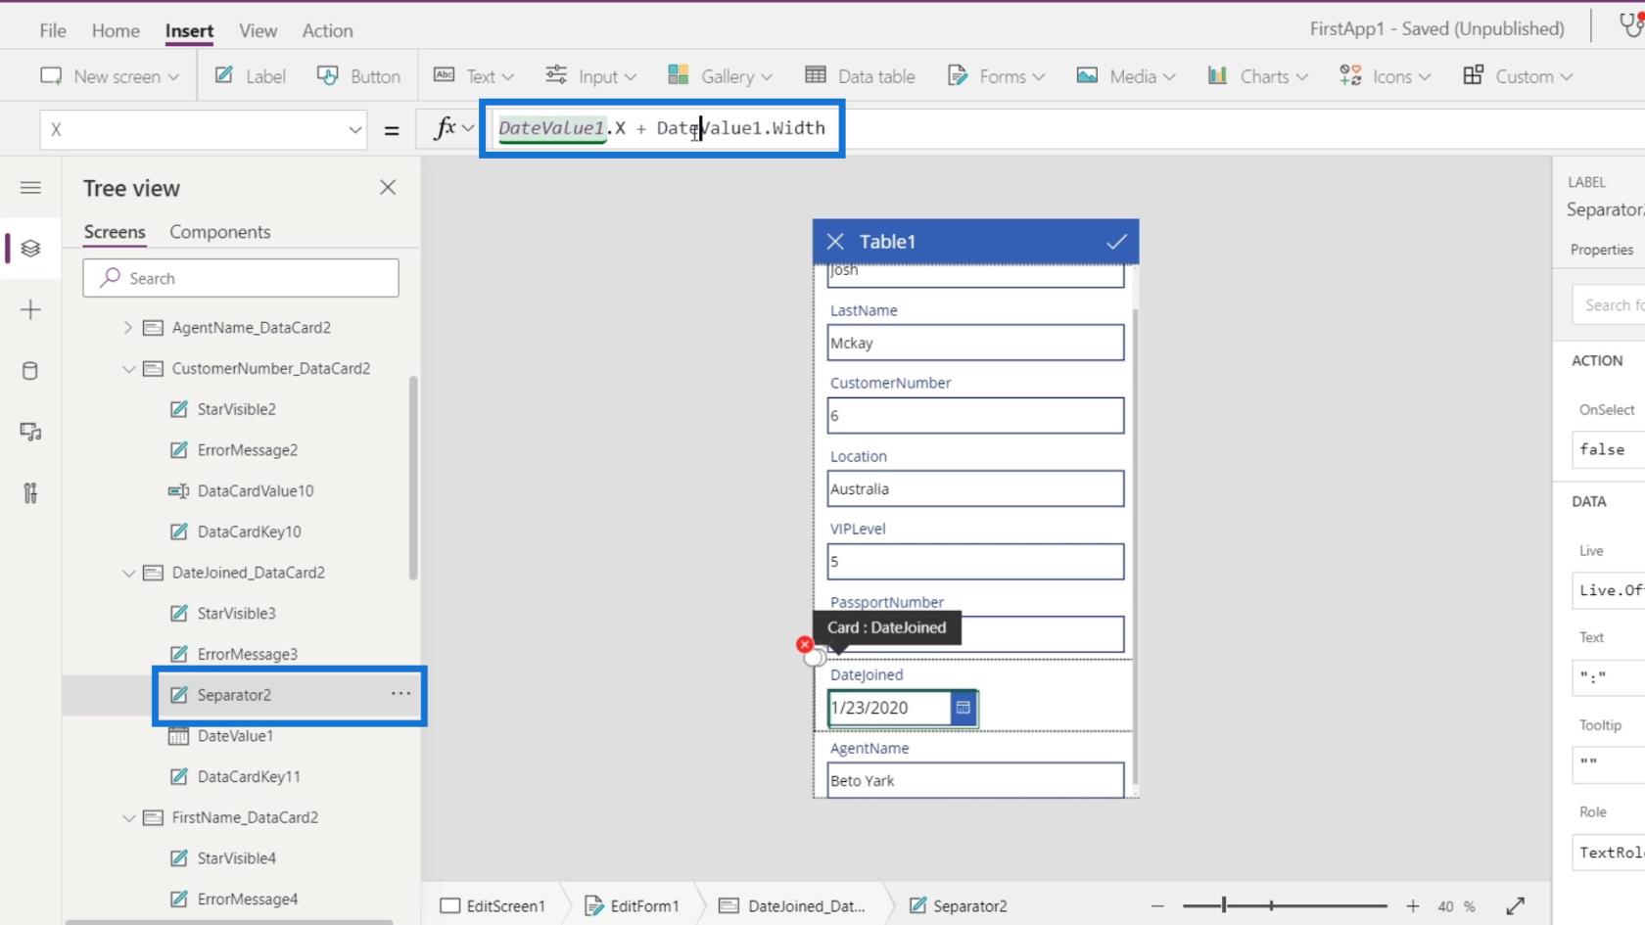Insert a Button control
This screenshot has height=925, width=1645.
(358, 76)
